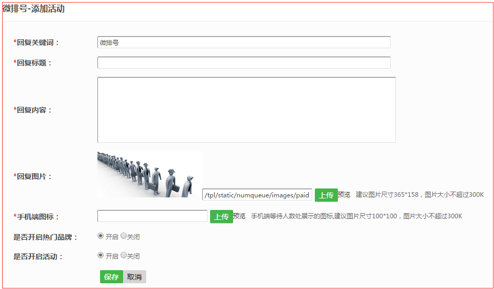Click the 取消 button

point(135,277)
